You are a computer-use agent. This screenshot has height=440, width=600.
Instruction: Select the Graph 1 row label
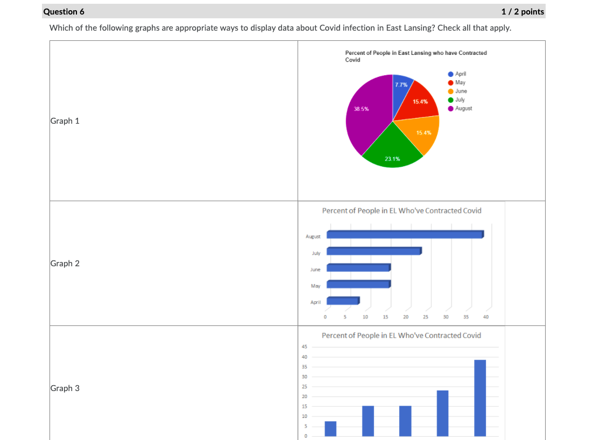pyautogui.click(x=65, y=121)
